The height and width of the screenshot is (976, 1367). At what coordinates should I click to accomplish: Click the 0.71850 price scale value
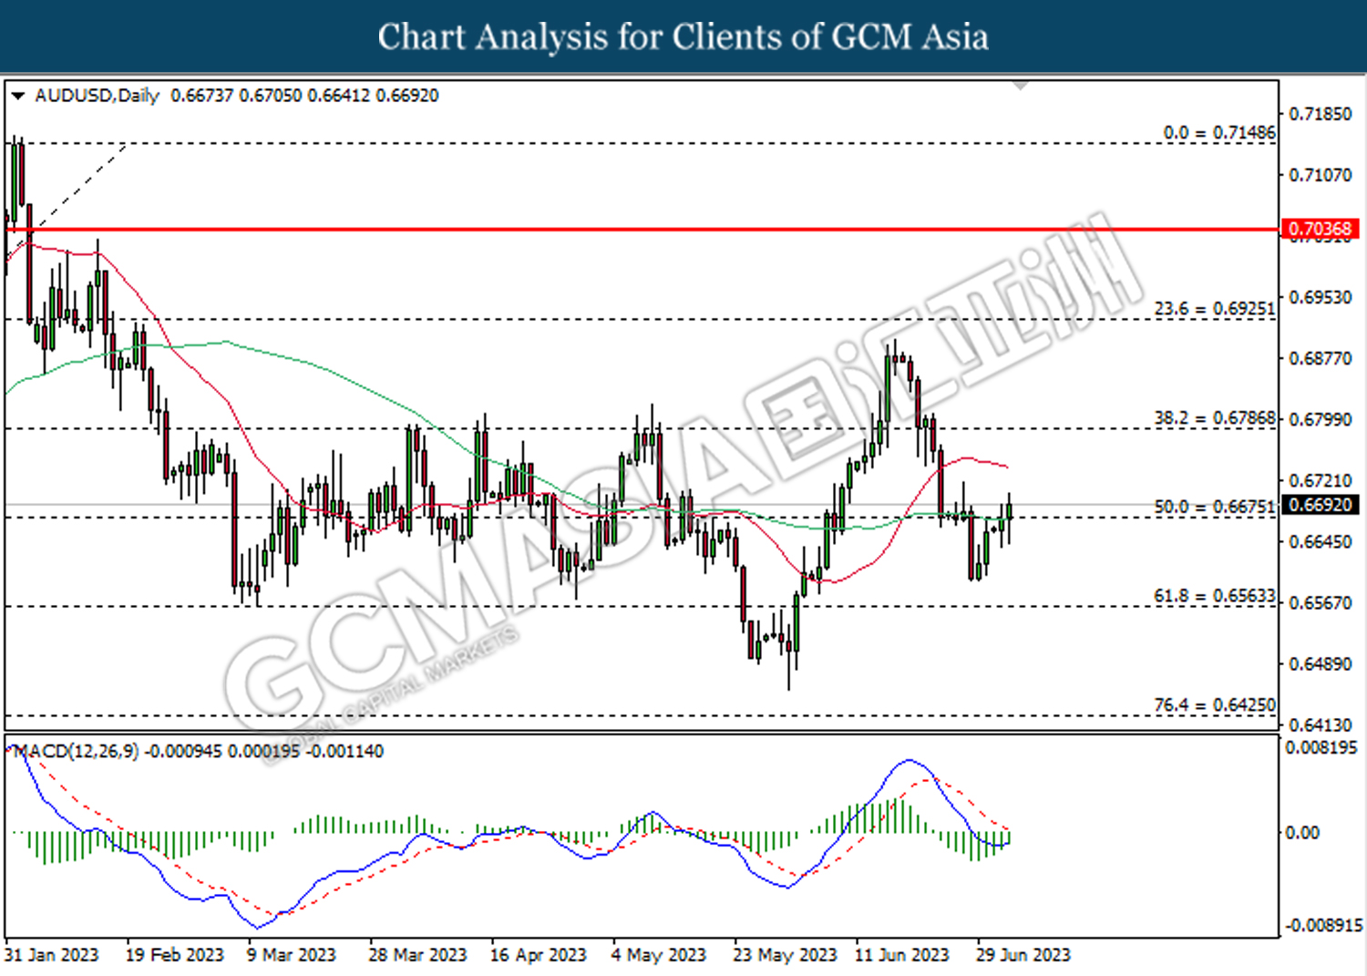coord(1321,114)
